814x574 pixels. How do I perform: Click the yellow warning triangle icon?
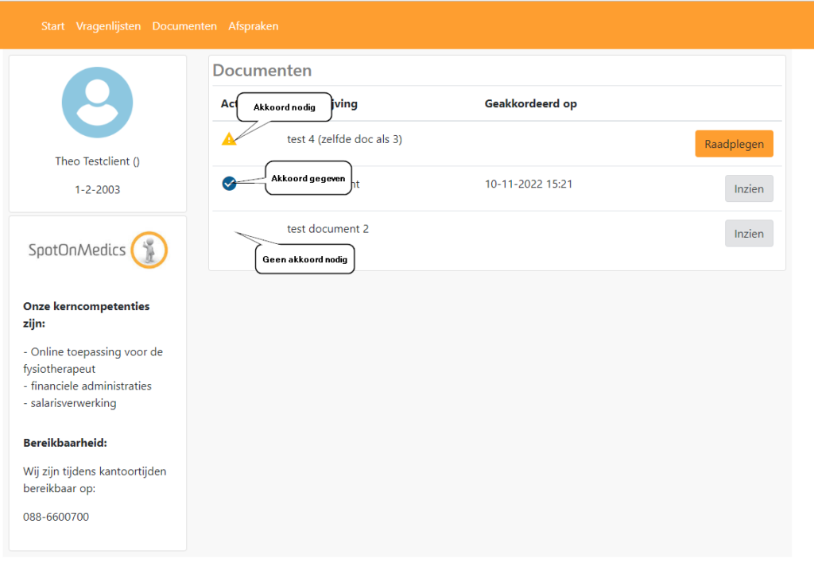pos(229,139)
